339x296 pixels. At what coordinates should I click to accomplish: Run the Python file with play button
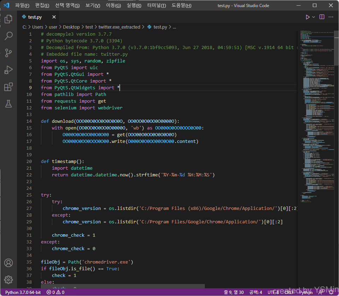pos(308,17)
